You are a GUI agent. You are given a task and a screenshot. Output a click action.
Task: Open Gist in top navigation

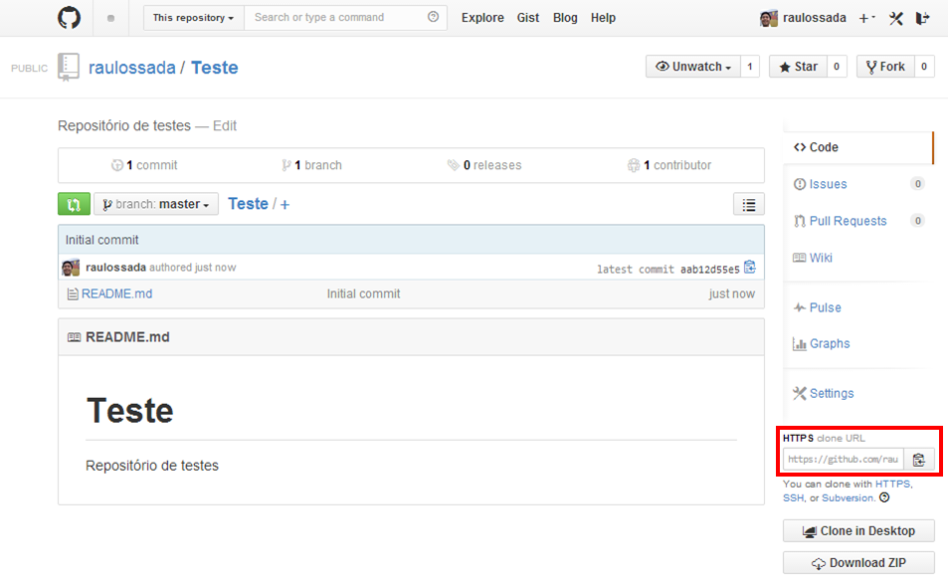tap(528, 18)
